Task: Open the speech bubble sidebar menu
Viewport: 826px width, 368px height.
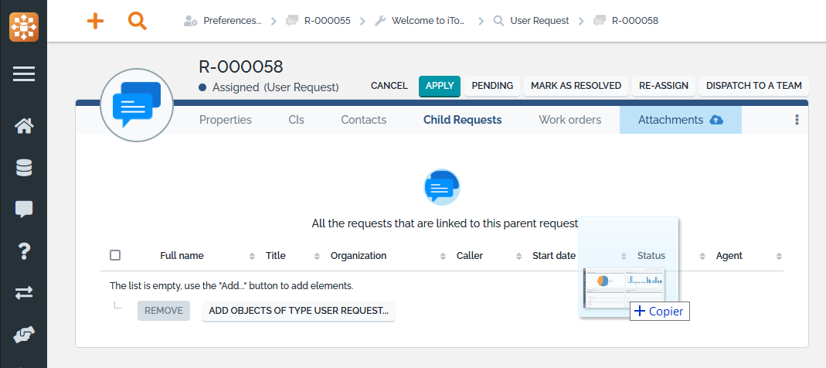Action: click(x=23, y=209)
